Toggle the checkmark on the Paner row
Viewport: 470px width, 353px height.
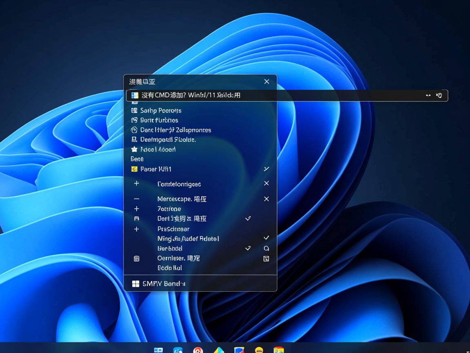(x=266, y=169)
